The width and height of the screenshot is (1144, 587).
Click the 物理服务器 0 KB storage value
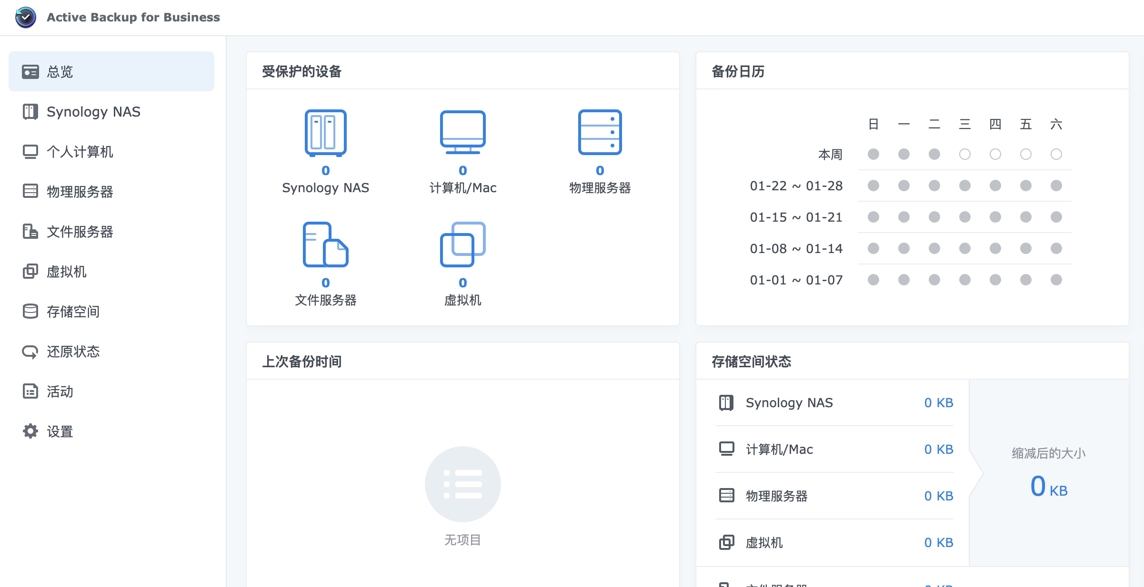click(939, 496)
